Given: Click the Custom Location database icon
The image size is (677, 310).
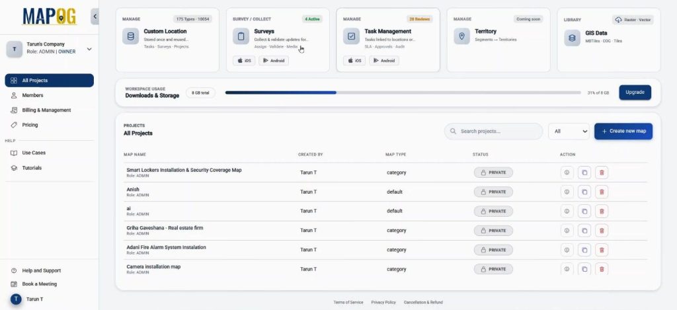Looking at the screenshot, I should tap(131, 36).
